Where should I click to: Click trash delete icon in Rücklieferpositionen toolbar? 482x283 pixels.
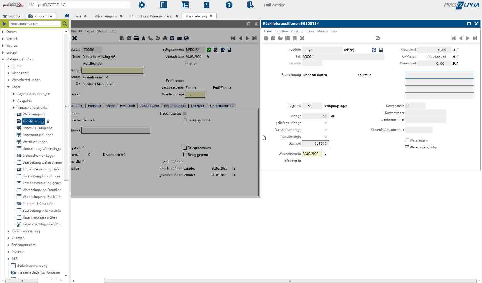pos(295,38)
